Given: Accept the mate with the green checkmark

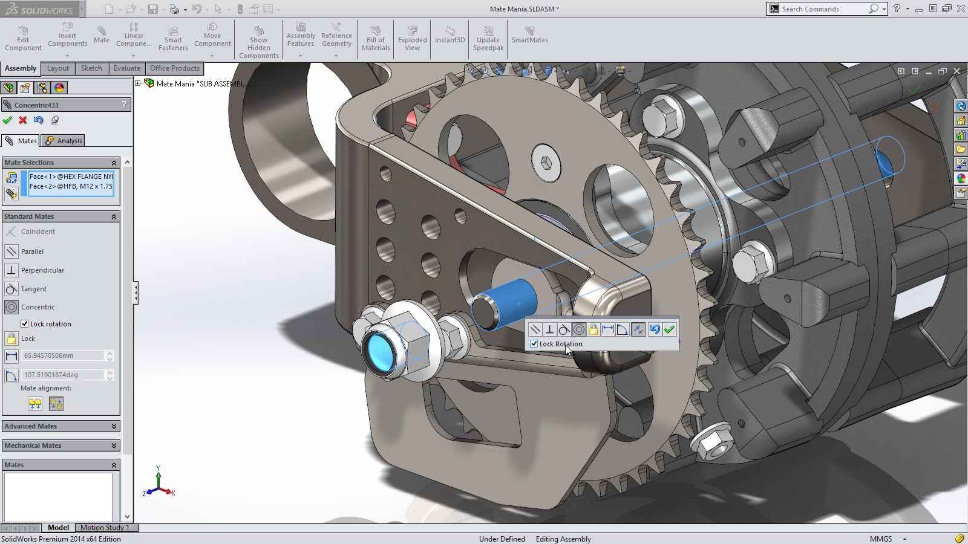Looking at the screenshot, I should [x=669, y=329].
